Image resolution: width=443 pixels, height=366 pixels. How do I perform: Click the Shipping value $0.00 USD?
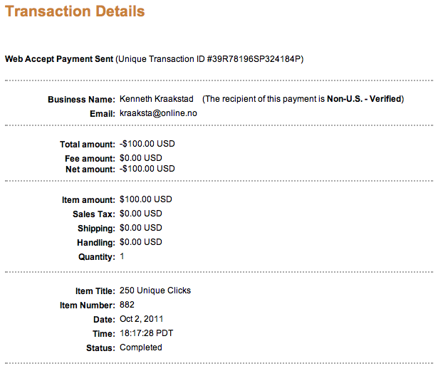141,228
